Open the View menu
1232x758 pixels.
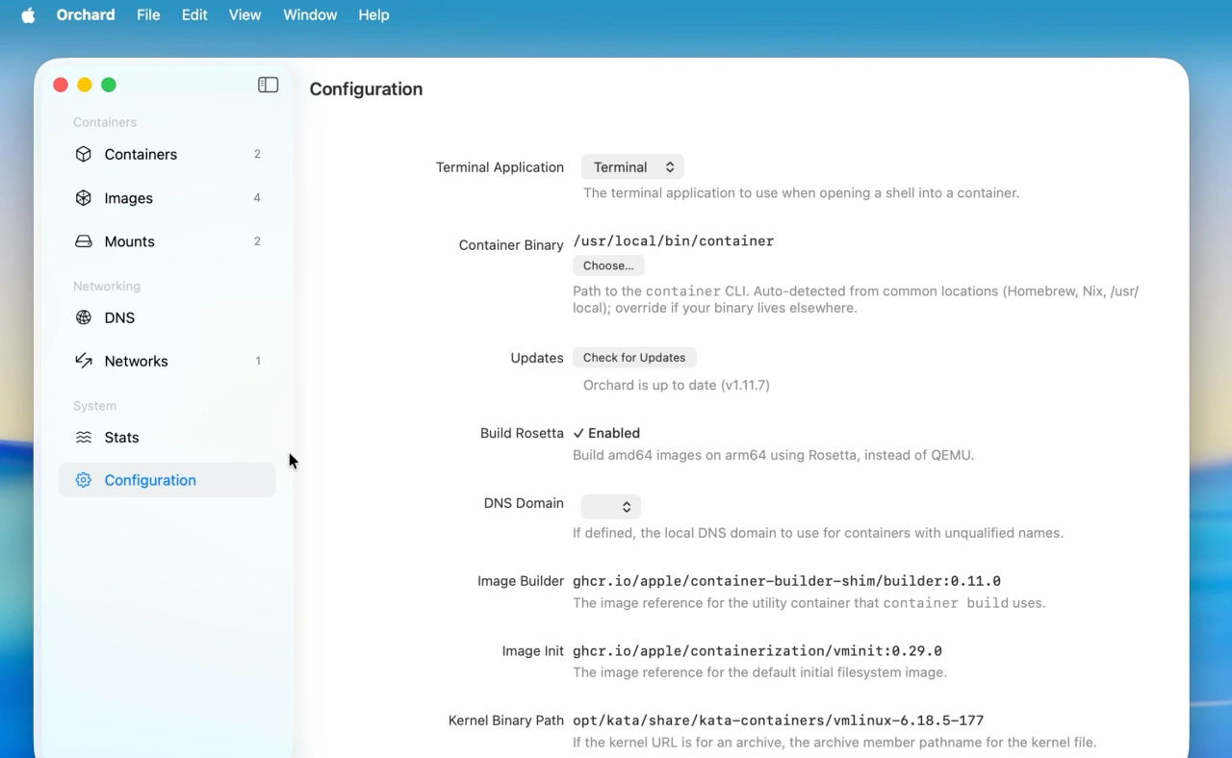point(244,15)
